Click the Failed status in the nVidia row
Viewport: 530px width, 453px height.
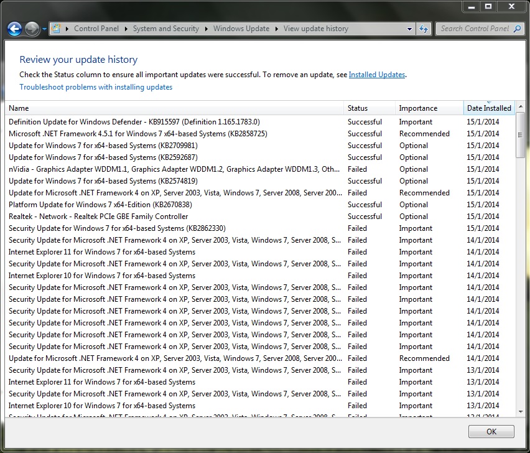(357, 169)
